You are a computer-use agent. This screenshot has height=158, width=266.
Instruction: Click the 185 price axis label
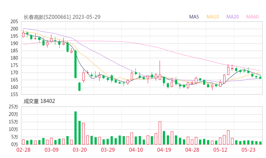tap(14, 51)
